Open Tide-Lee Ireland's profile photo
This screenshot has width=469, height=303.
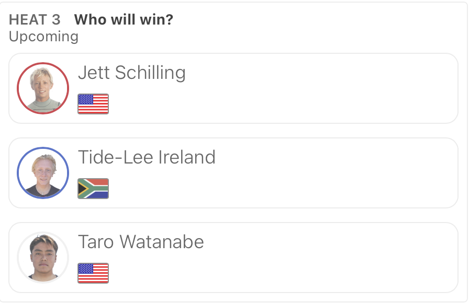[x=43, y=173]
